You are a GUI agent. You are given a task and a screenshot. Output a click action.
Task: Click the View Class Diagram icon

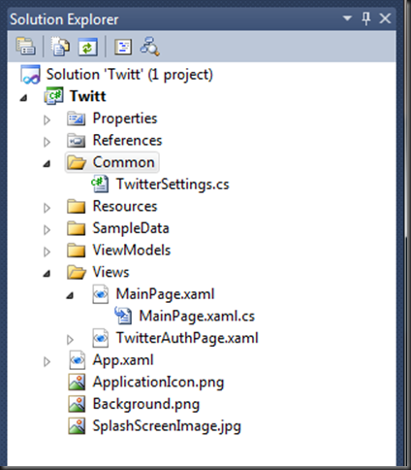pyautogui.click(x=149, y=47)
